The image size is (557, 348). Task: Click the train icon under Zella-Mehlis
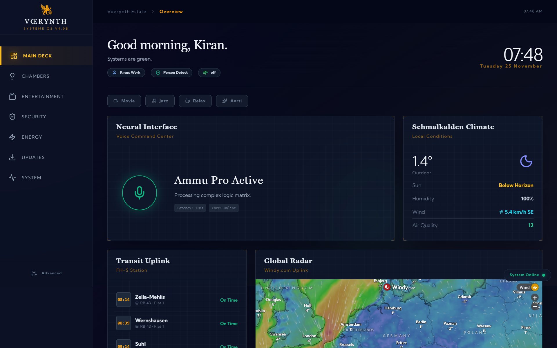pos(137,303)
